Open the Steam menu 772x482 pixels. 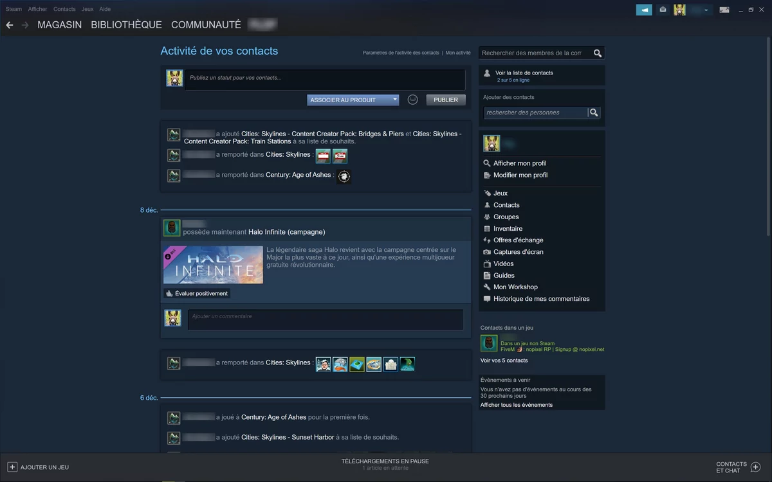click(14, 9)
